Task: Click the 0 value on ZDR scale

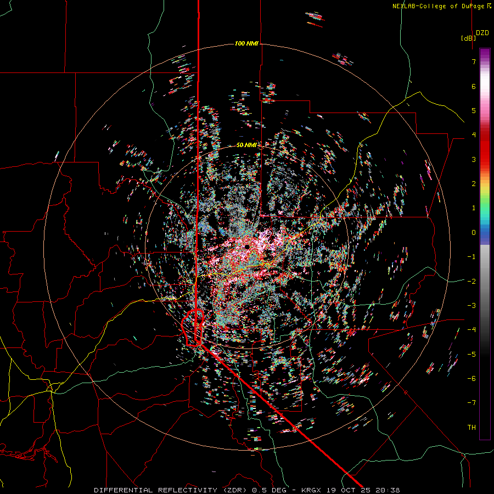Action: (474, 233)
